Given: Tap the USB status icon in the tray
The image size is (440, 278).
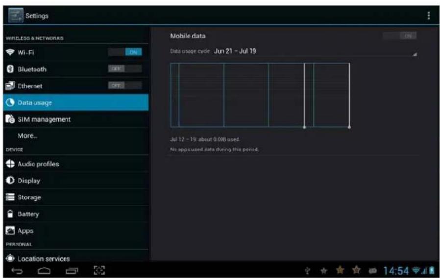Looking at the screenshot, I should point(308,271).
